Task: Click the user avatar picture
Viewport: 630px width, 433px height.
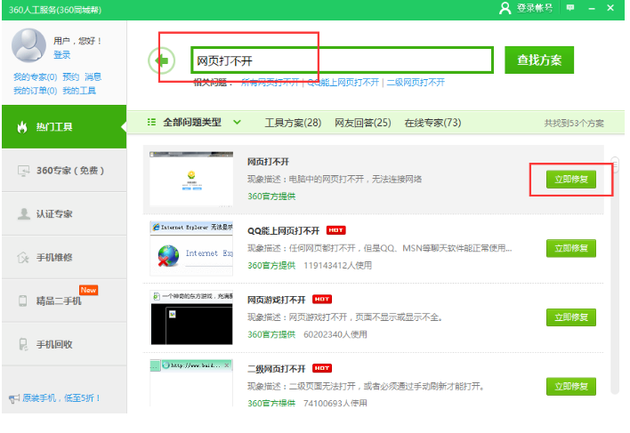Action: [x=28, y=44]
